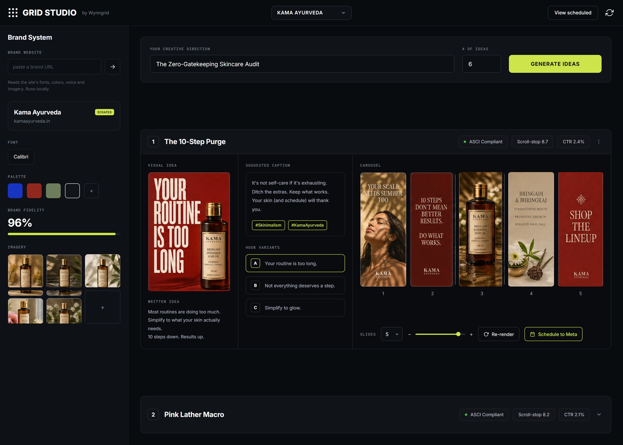
Task: Open the Your Routine Is Too Long visual
Action: pos(189,232)
